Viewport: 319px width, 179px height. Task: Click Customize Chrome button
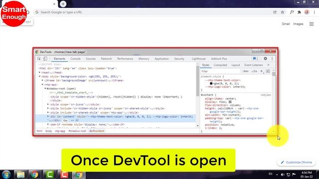[x=296, y=163]
